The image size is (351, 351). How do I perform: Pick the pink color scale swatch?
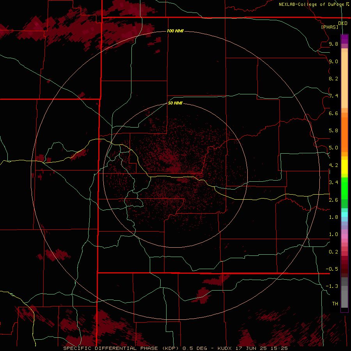coord(344,236)
